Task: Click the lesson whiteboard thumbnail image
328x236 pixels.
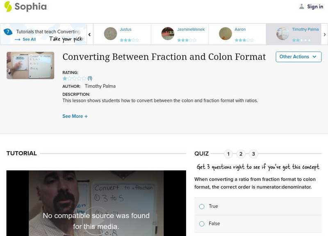Action: [30, 66]
